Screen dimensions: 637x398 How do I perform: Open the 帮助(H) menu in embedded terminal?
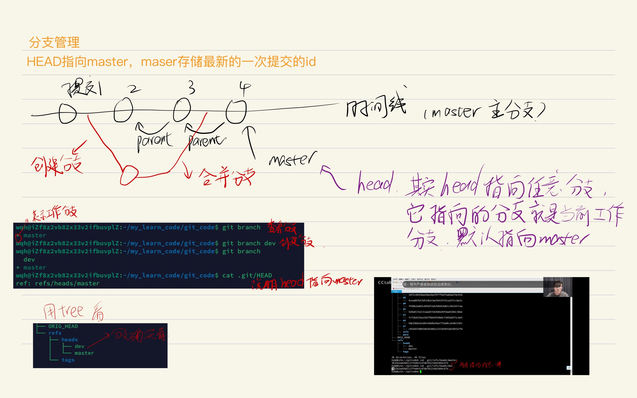pyautogui.click(x=434, y=279)
